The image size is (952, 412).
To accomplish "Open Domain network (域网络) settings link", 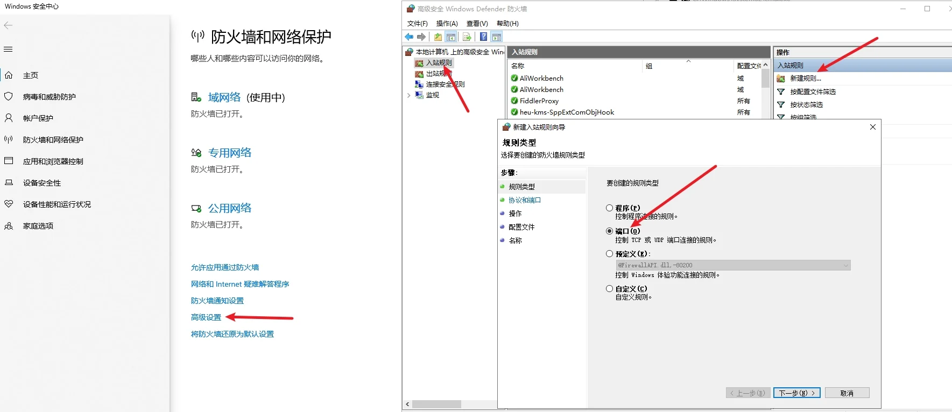I will pyautogui.click(x=224, y=97).
